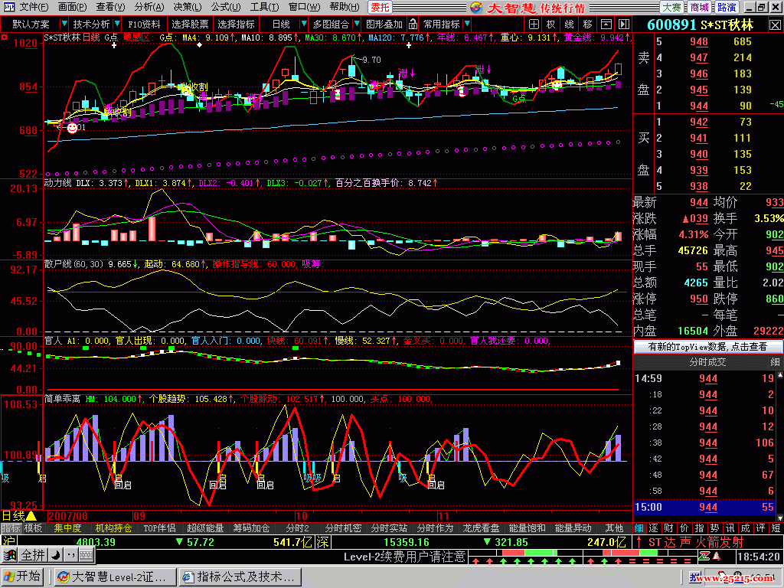Open the 默认方案 scheme dropdown

point(36,24)
